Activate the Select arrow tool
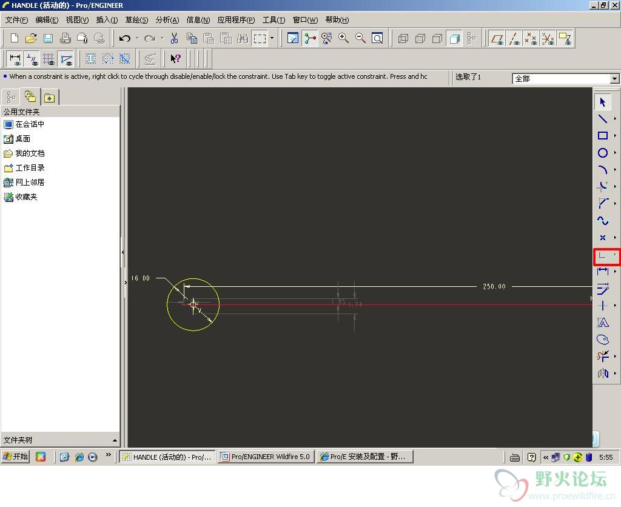The image size is (621, 507). point(603,102)
